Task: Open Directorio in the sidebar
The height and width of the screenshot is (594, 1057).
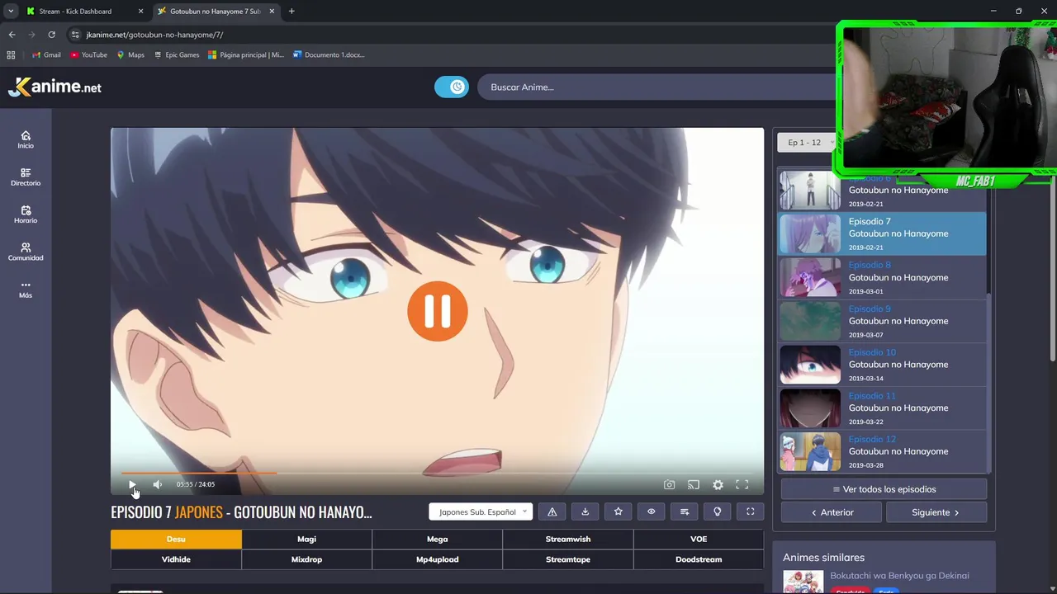Action: point(26,177)
